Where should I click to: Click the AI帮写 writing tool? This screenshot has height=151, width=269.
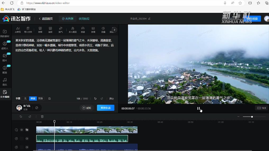pos(18,30)
